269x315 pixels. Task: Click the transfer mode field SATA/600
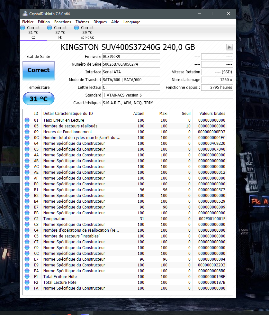point(131,80)
